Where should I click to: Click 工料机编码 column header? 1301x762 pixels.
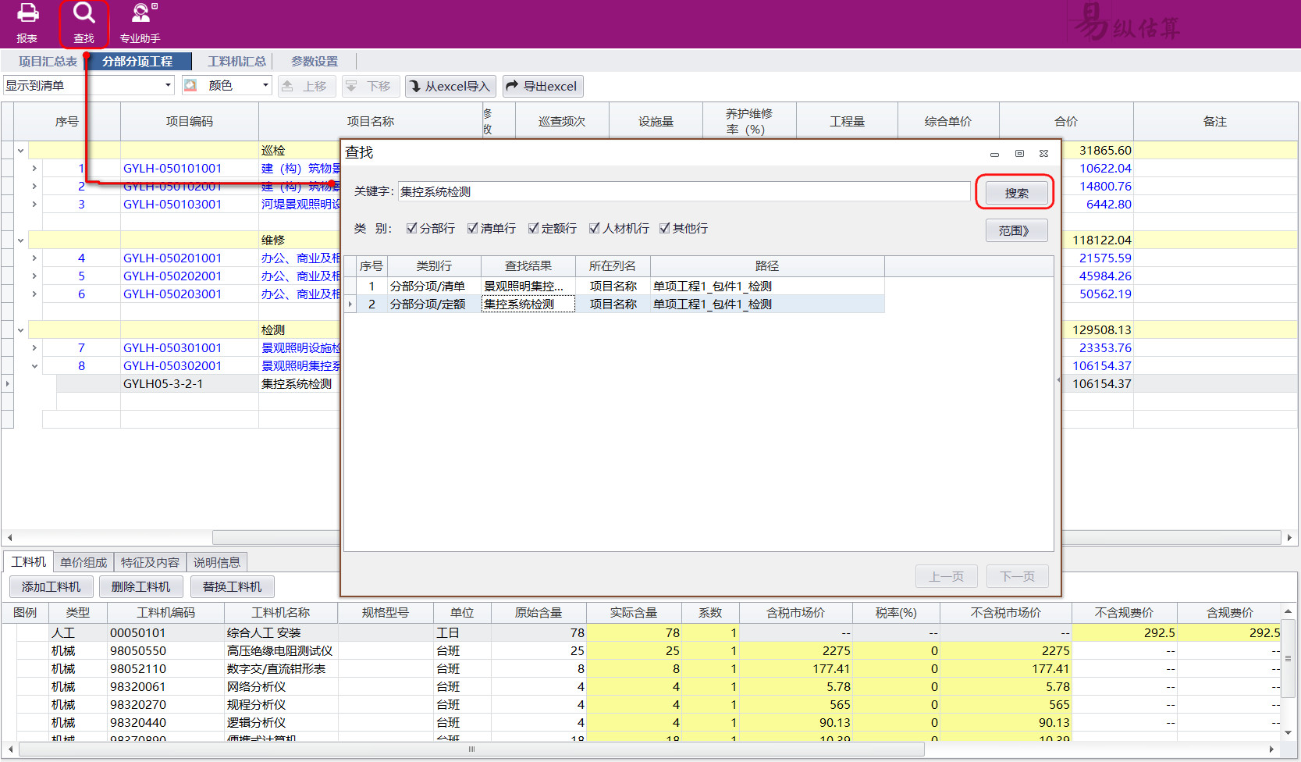click(165, 613)
